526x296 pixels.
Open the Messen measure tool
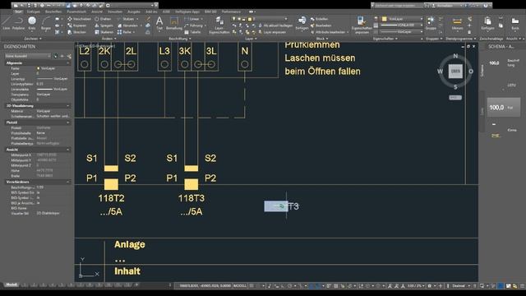457,23
